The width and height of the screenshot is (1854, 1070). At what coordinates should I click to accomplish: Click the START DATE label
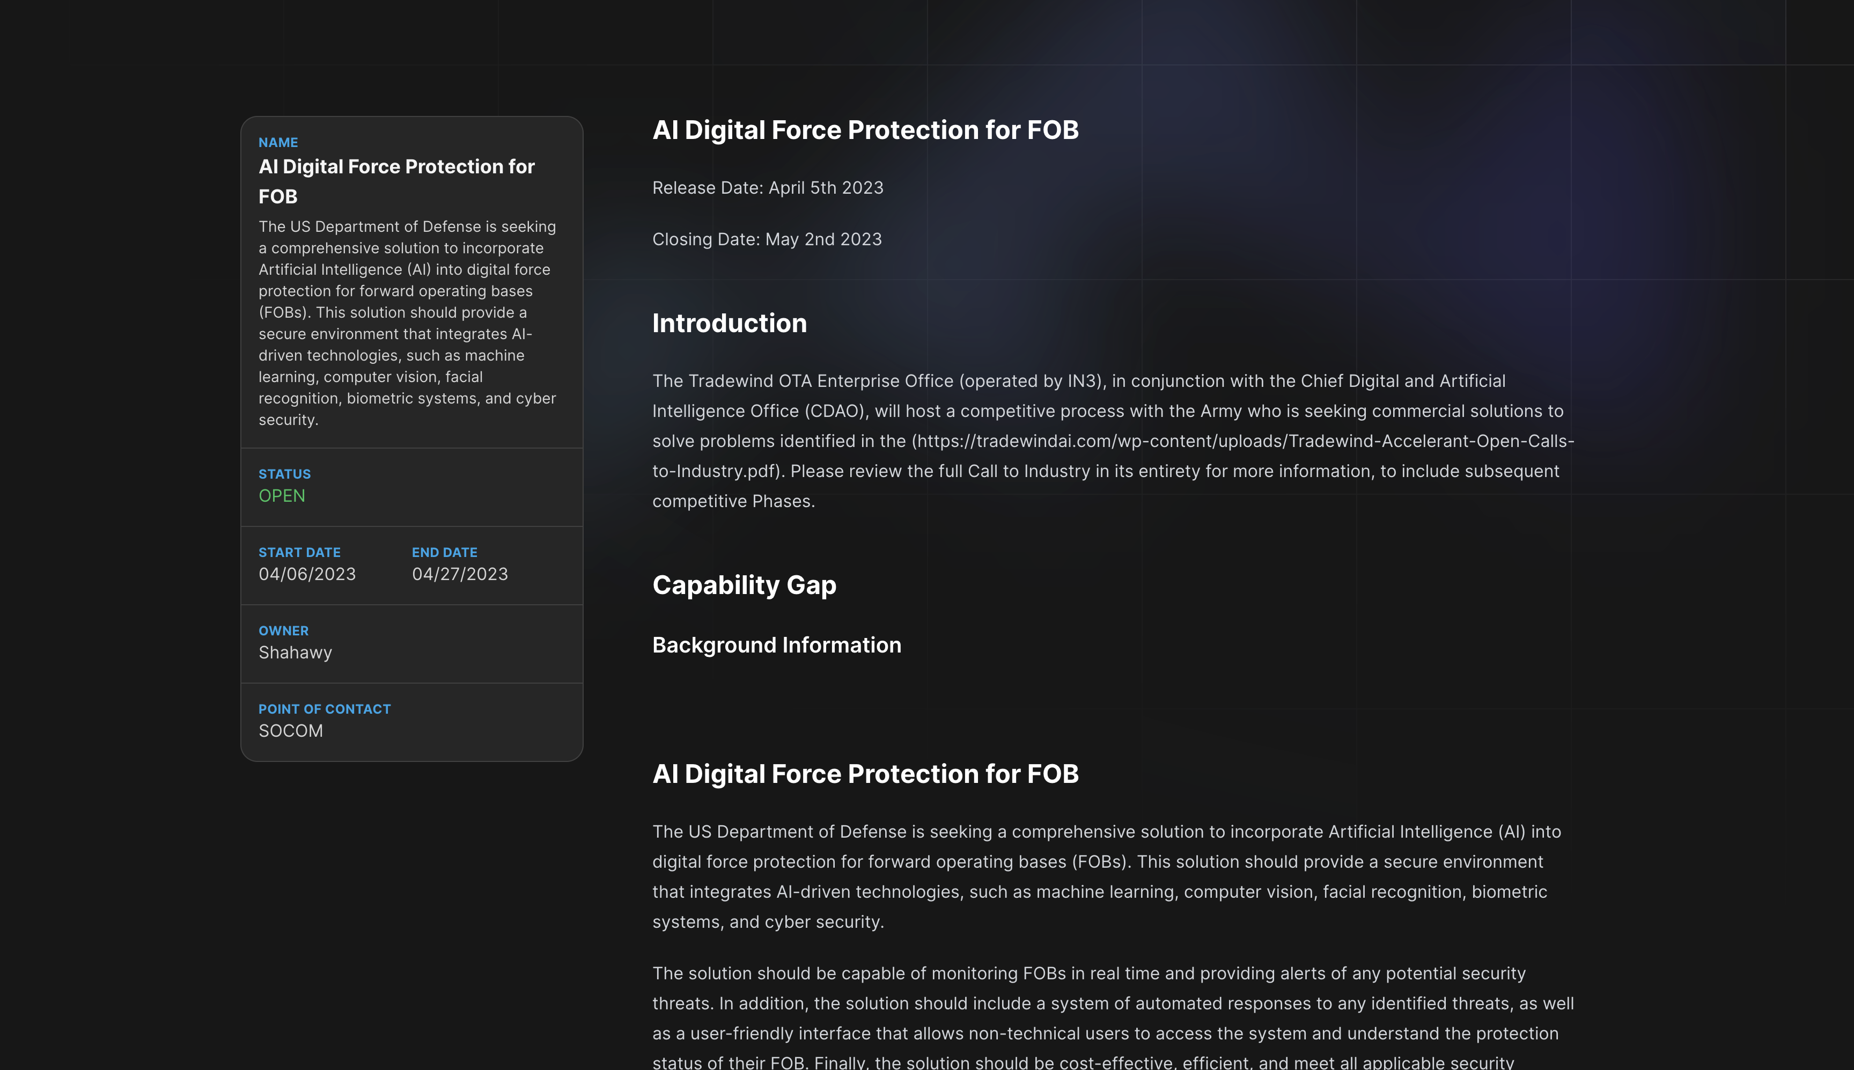(300, 552)
